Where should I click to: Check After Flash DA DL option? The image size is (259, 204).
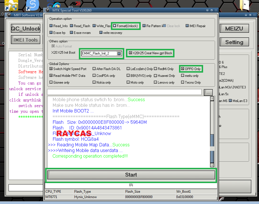click(94, 69)
